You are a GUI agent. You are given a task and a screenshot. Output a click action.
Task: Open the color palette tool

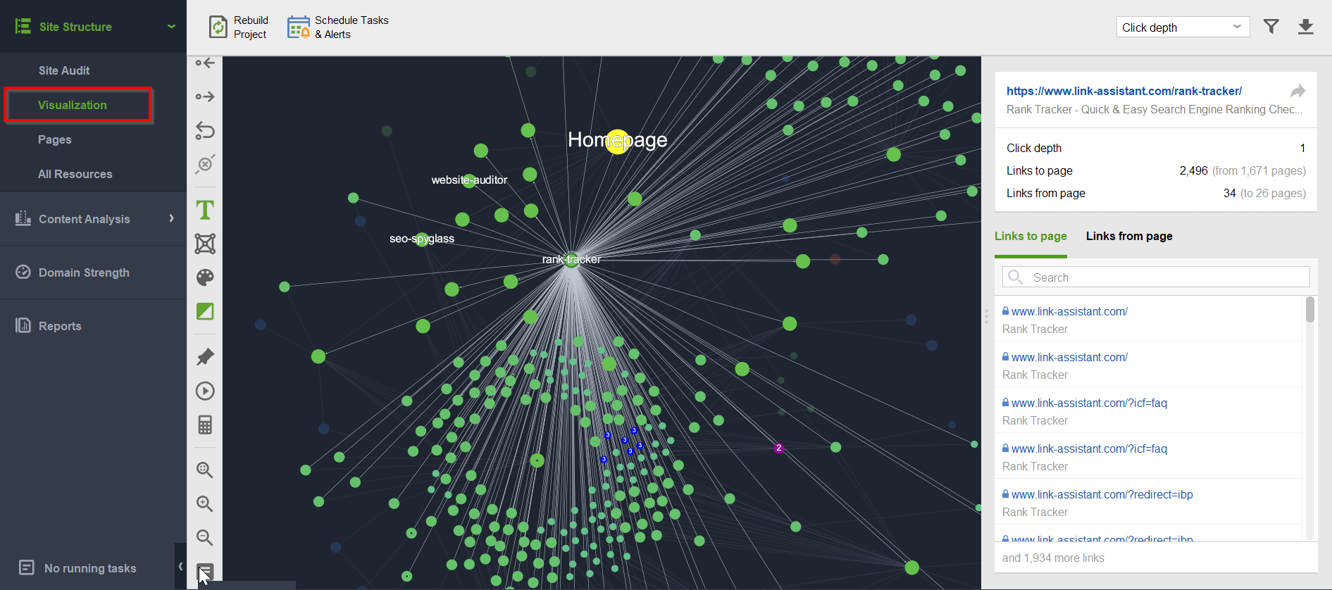(205, 277)
